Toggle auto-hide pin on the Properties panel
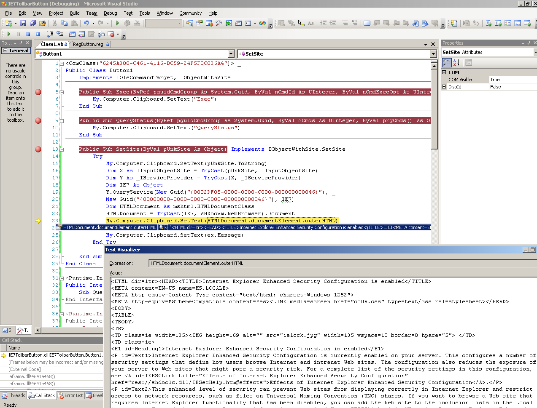 [529, 43]
